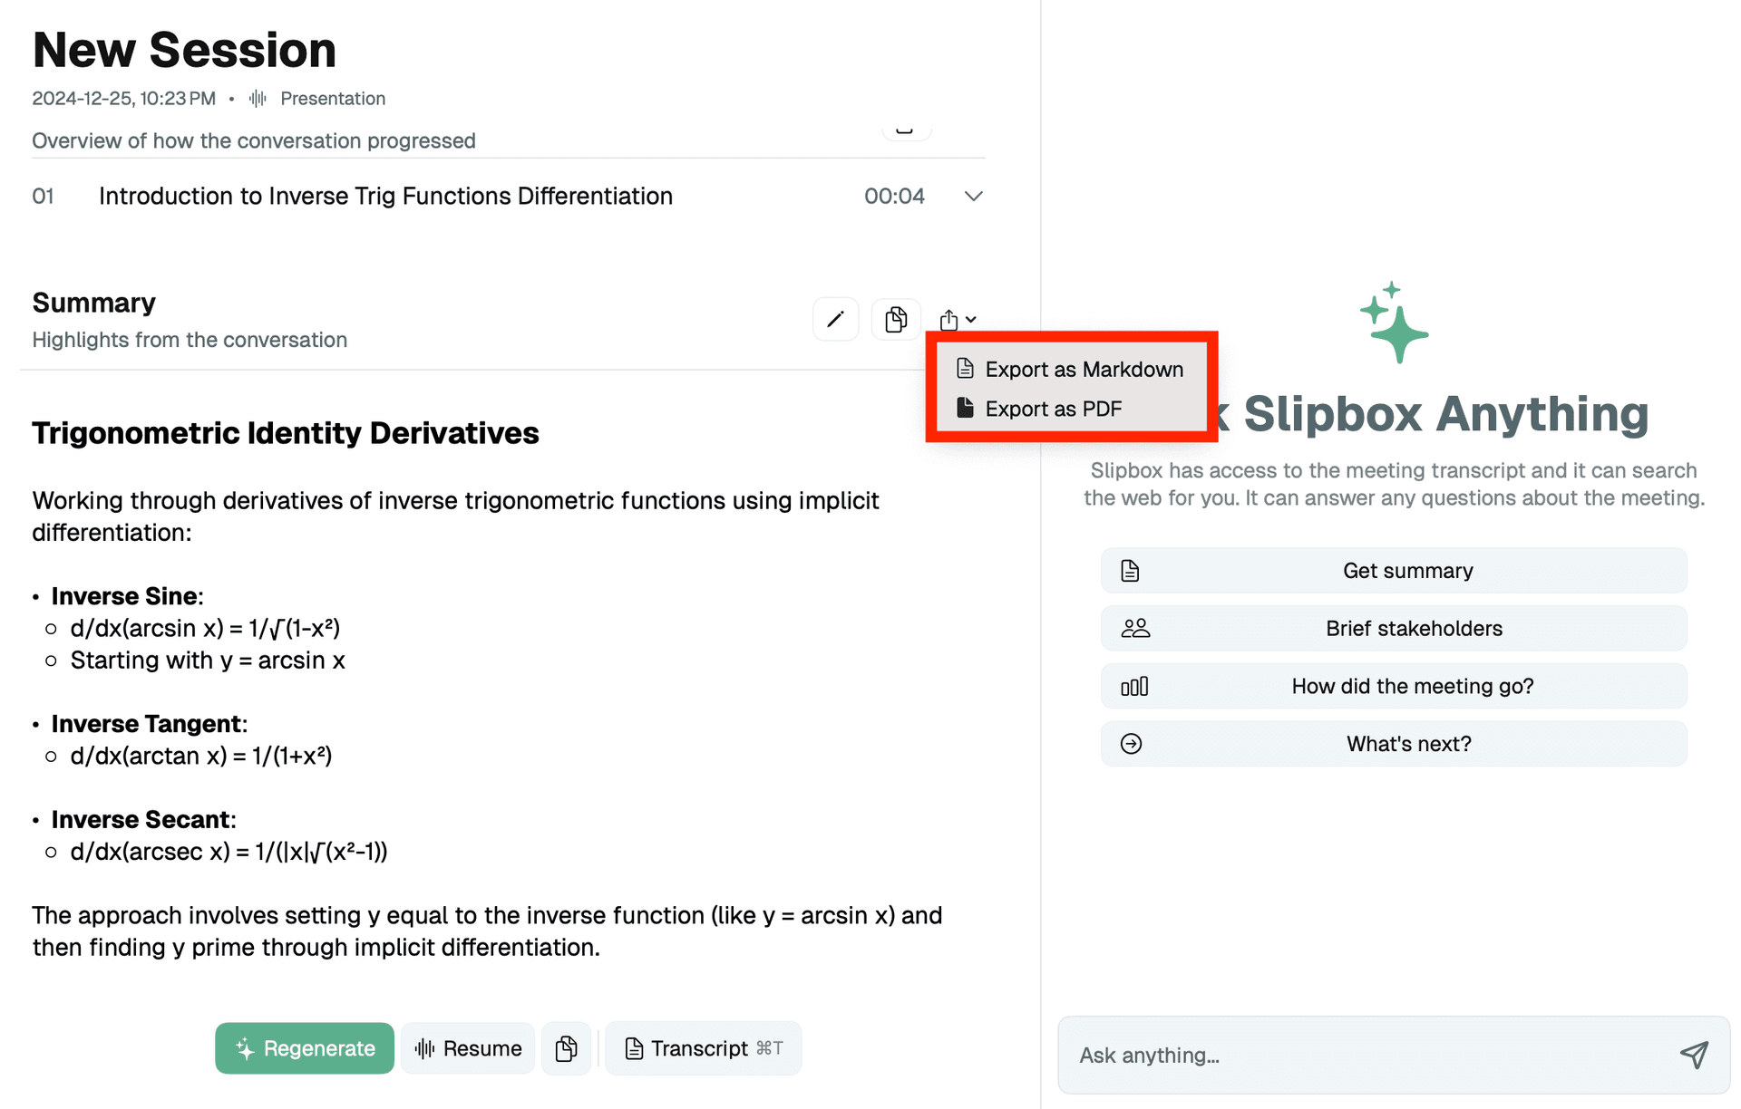Resume recording the session
The image size is (1741, 1109).
click(468, 1048)
